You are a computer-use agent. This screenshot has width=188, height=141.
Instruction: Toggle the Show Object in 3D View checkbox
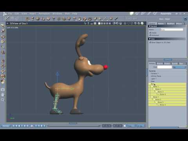150,42
